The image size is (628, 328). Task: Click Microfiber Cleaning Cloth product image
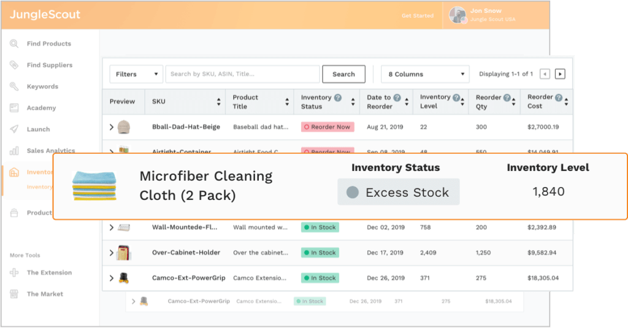(94, 186)
